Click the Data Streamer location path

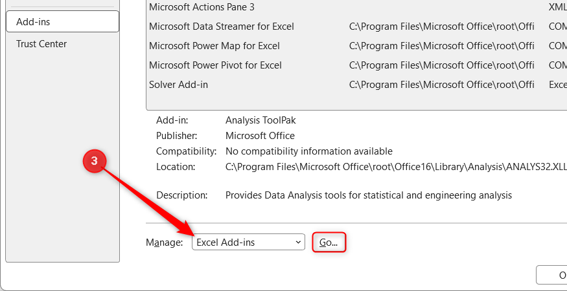point(441,27)
